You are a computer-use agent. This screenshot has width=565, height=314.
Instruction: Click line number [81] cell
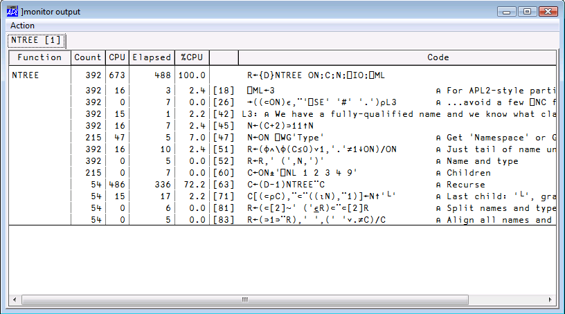tap(224, 208)
